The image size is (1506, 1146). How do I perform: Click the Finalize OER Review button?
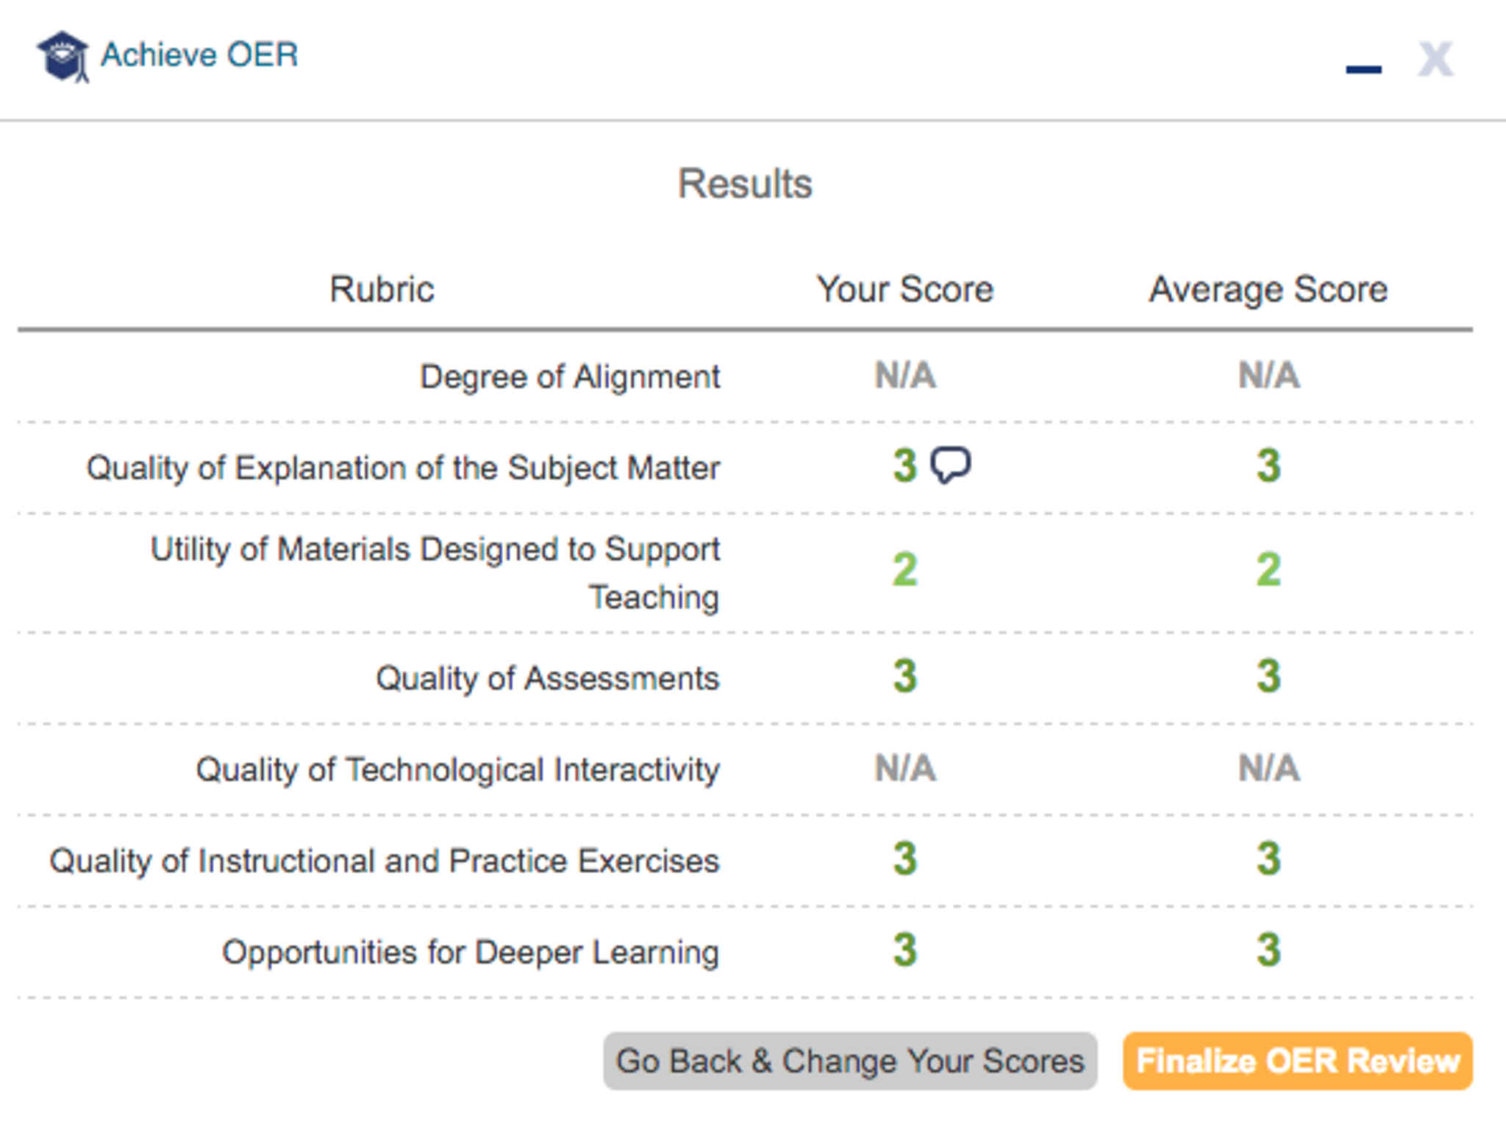click(1297, 1061)
